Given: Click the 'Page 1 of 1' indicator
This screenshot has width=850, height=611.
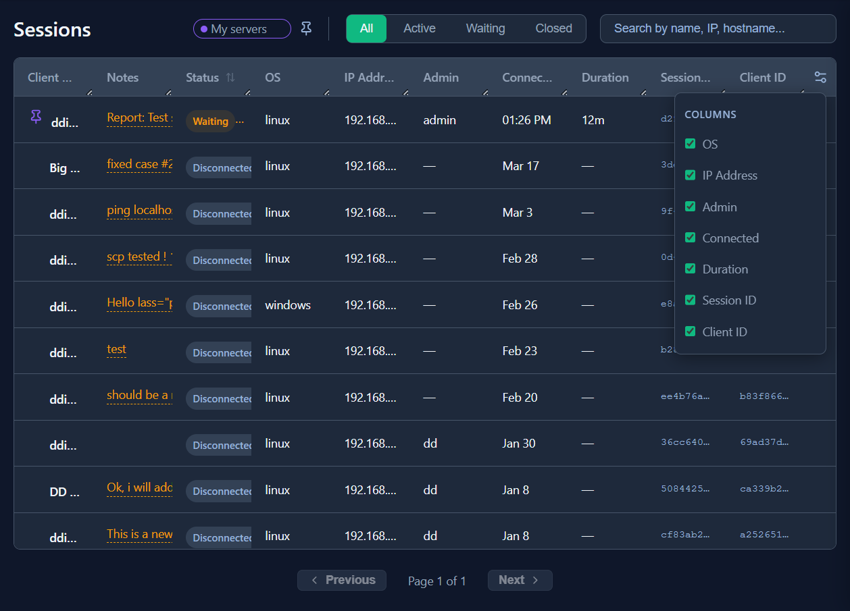Looking at the screenshot, I should click(437, 581).
